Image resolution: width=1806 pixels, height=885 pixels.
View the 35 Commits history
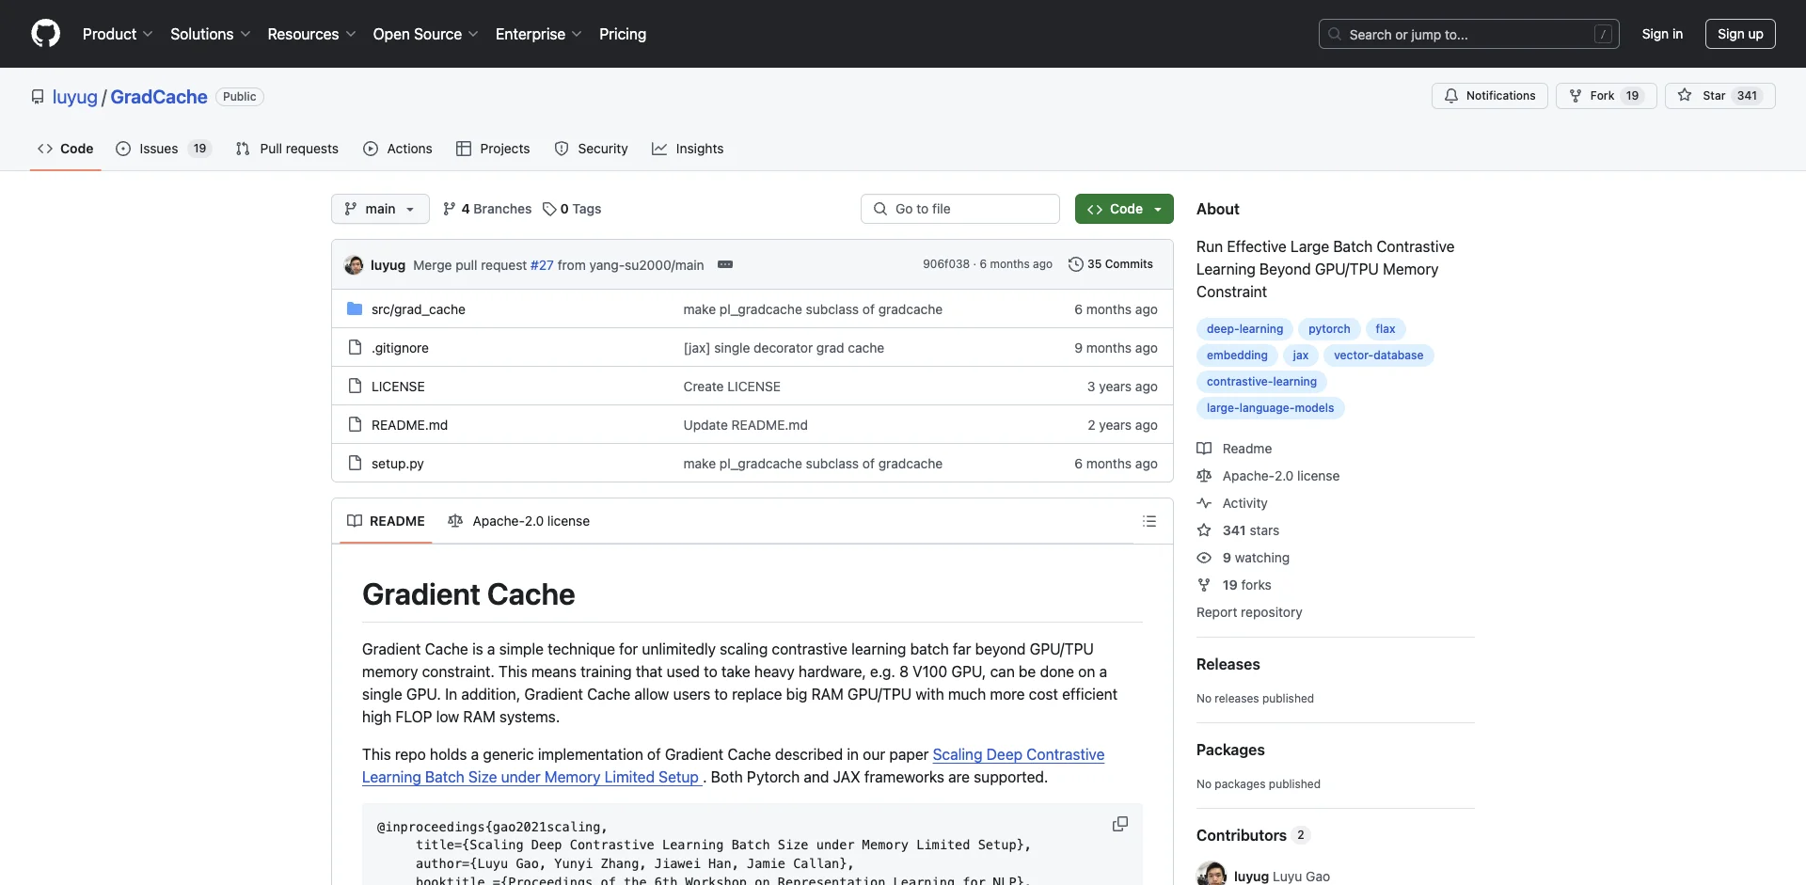point(1111,264)
